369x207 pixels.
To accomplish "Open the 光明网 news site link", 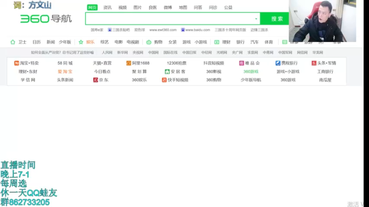I will (x=222, y=52).
